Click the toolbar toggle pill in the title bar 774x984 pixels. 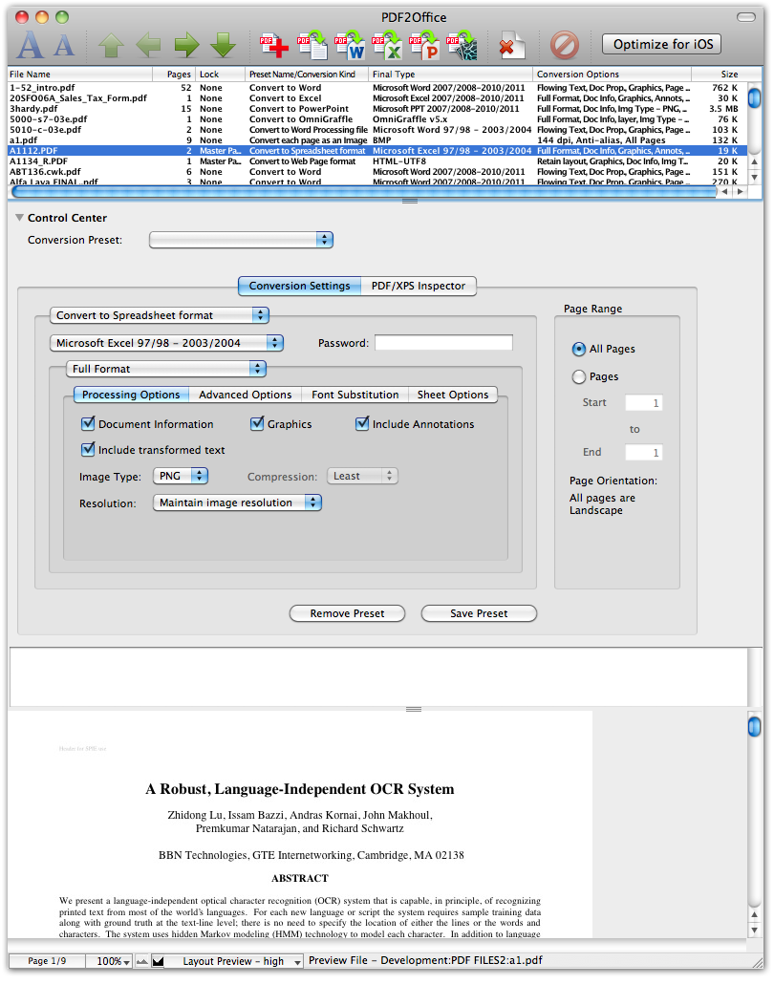(x=745, y=17)
